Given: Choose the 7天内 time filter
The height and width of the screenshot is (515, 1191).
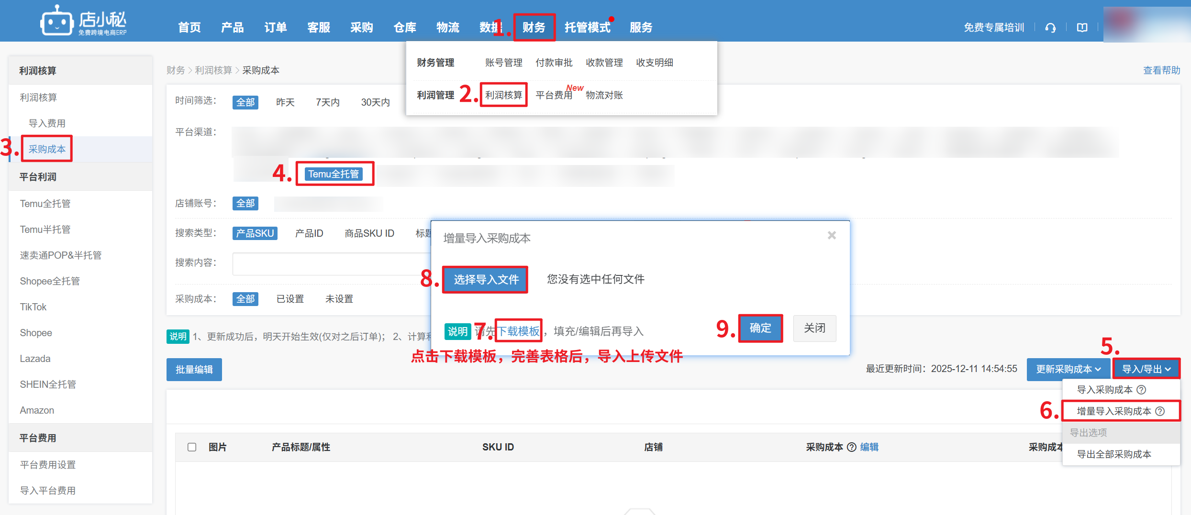Looking at the screenshot, I should [x=327, y=102].
